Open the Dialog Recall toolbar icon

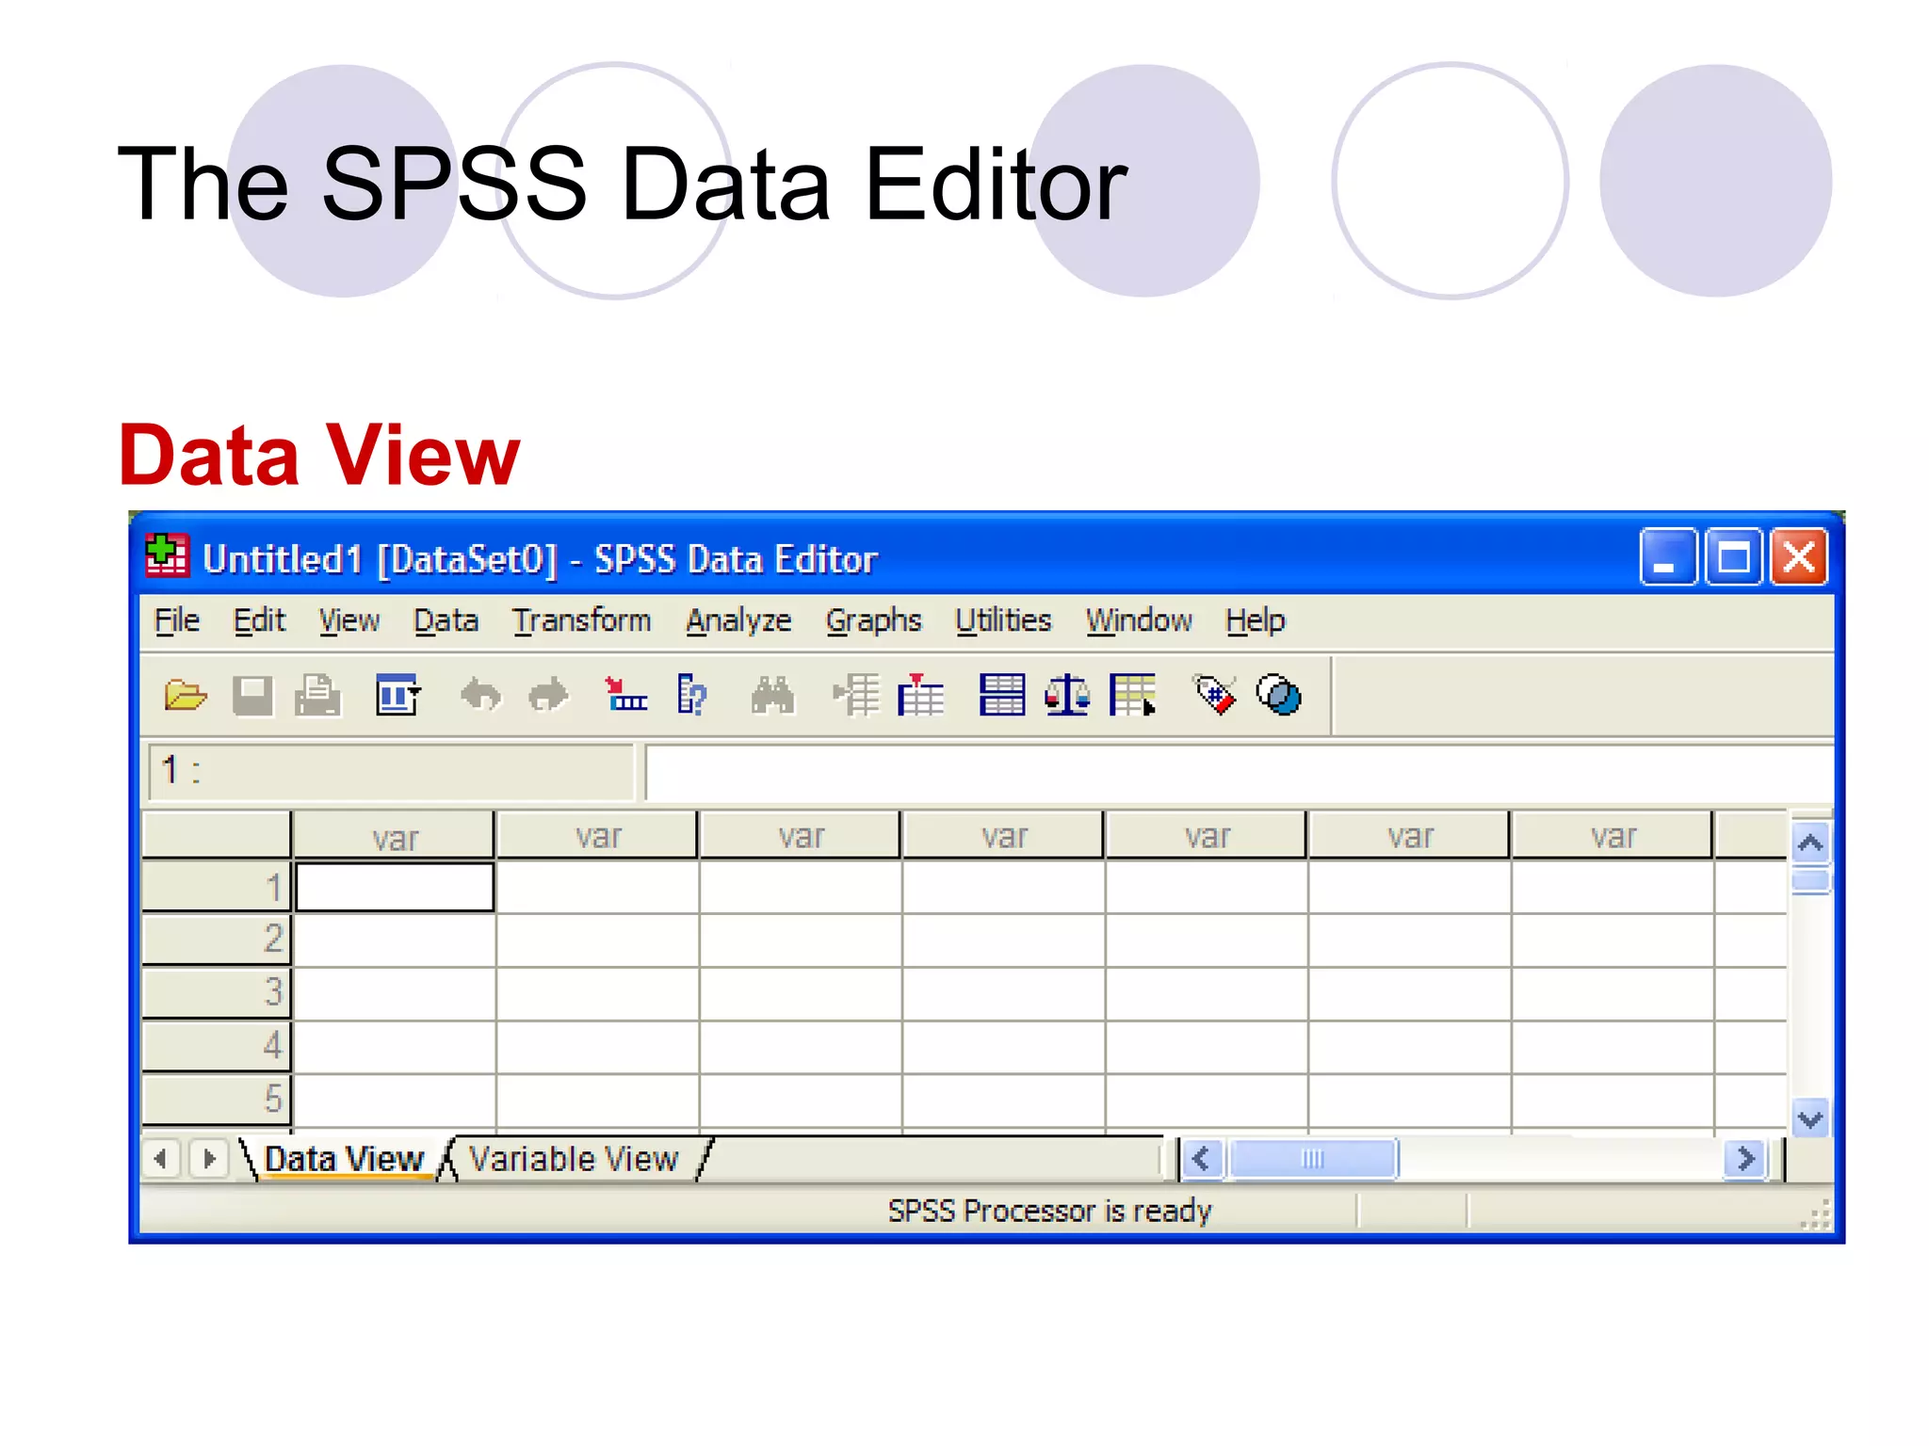click(x=397, y=696)
